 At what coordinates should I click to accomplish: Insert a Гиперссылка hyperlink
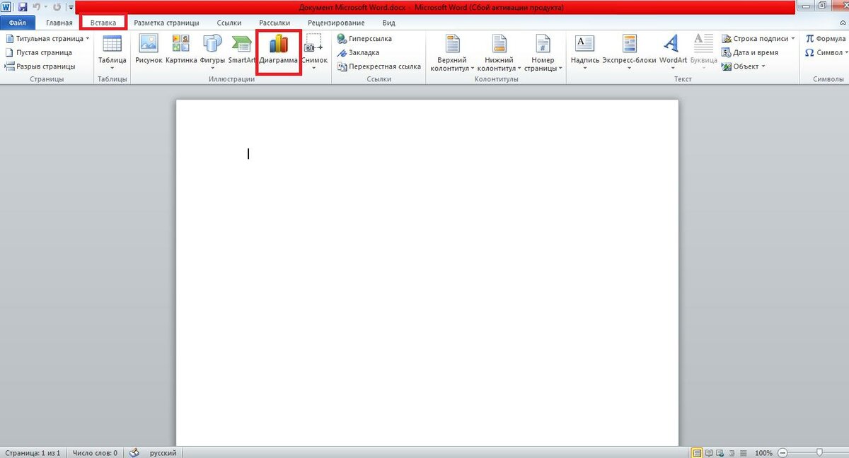[x=364, y=39]
